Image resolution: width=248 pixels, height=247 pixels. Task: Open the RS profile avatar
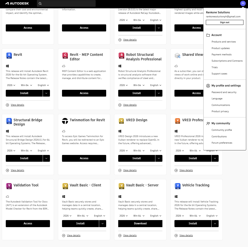point(243,3)
